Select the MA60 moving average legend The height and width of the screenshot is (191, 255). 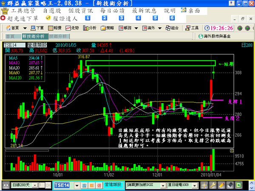(25, 73)
